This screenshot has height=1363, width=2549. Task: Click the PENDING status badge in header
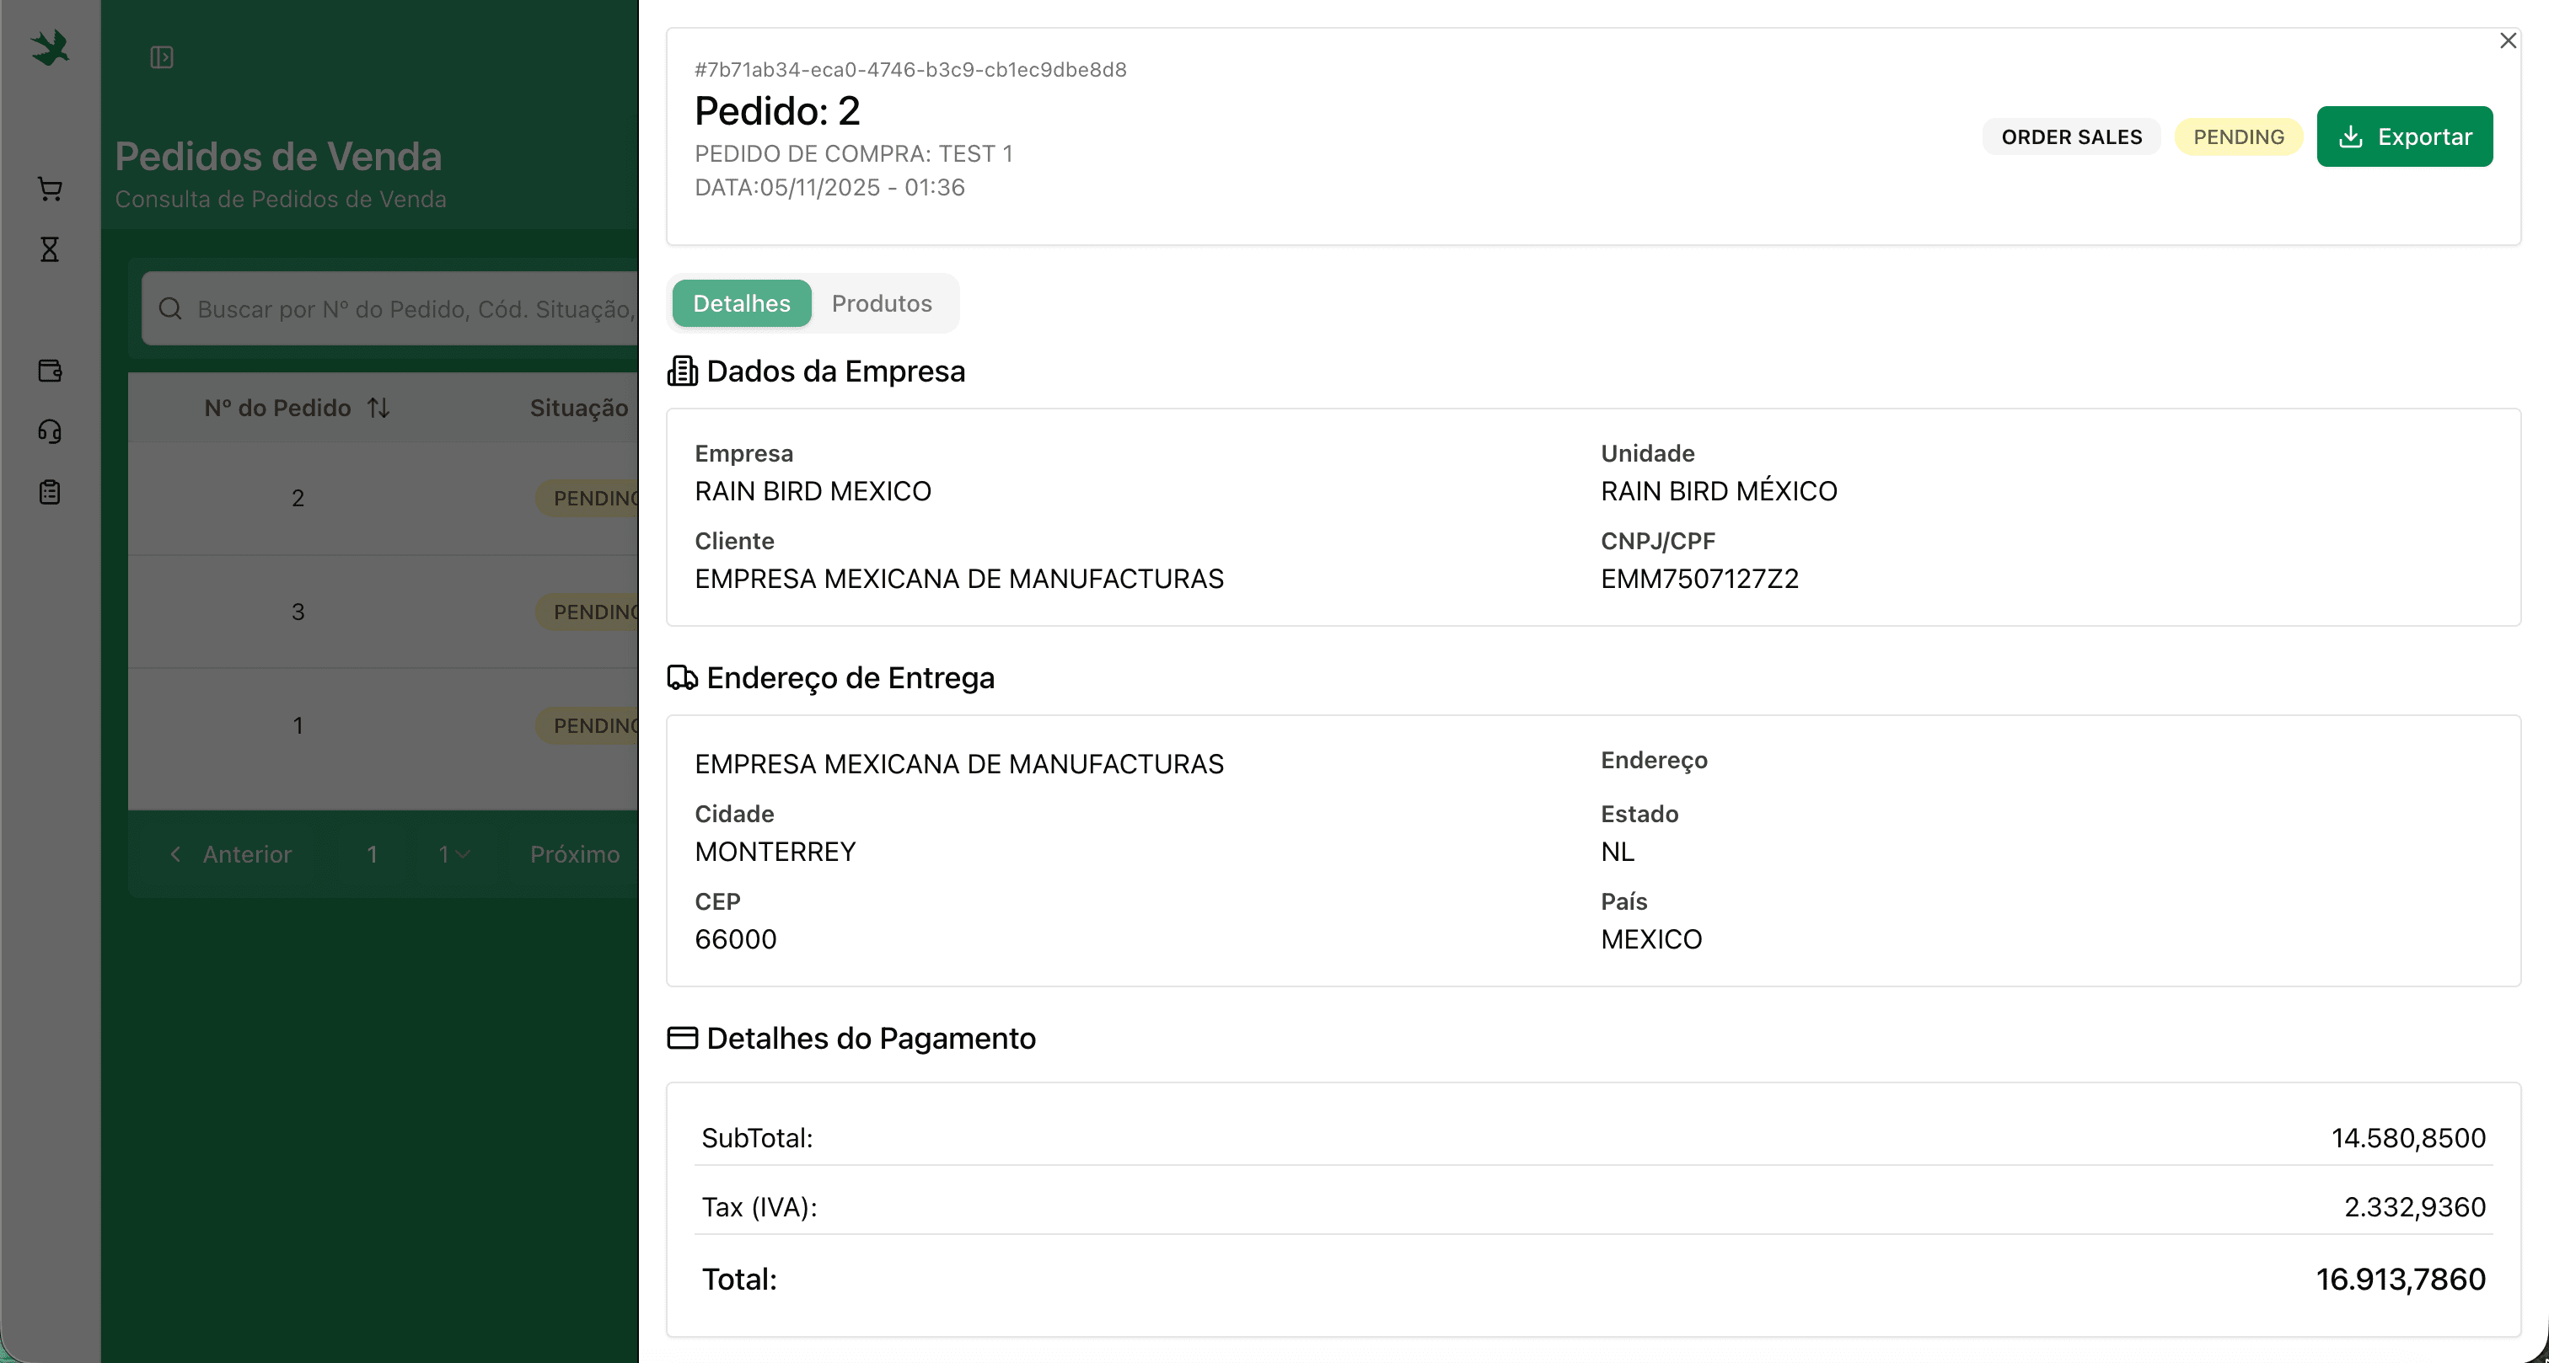click(2237, 136)
